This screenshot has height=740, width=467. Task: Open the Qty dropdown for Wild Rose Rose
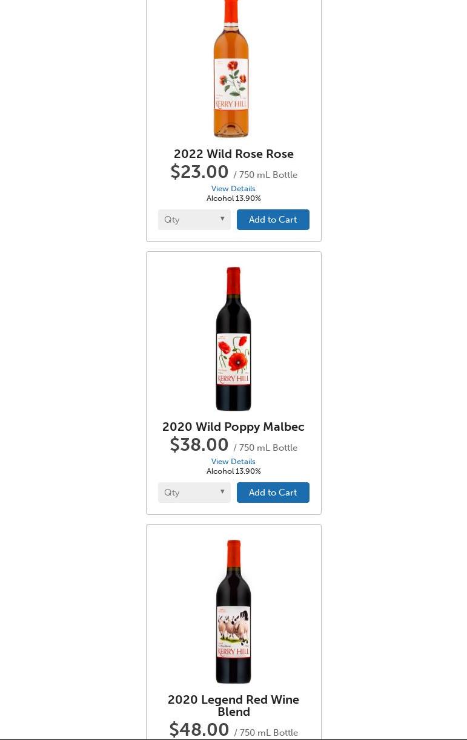click(194, 220)
